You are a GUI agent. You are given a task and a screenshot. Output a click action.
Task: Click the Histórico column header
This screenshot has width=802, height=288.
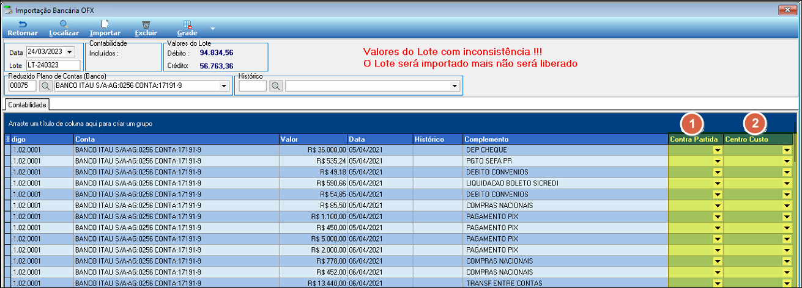coord(437,139)
